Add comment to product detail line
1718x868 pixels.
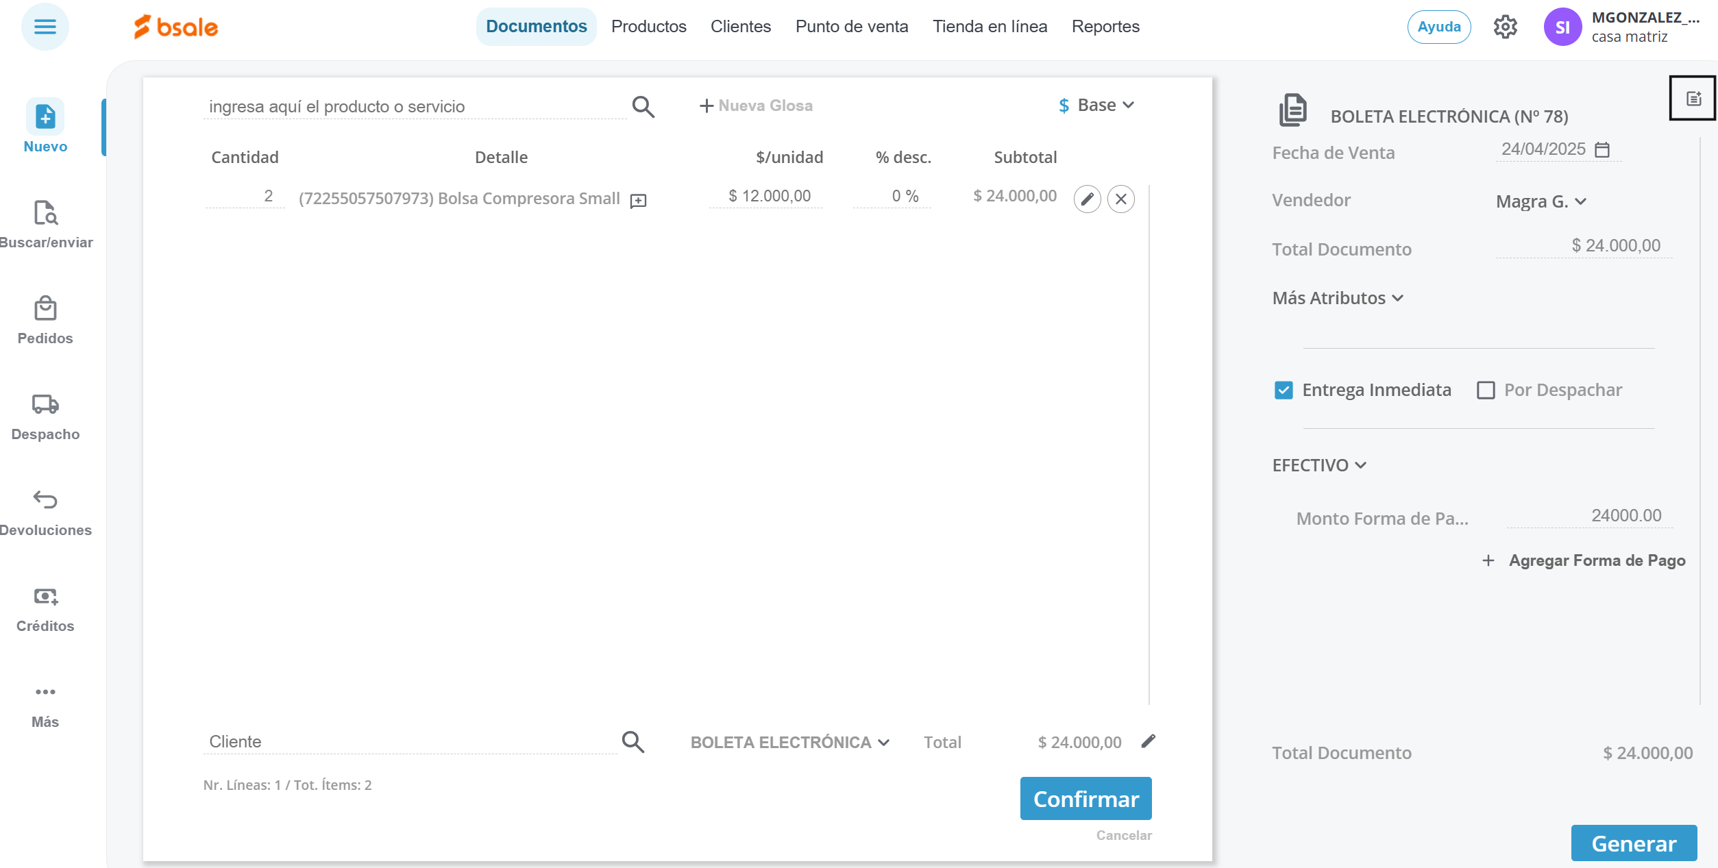(x=638, y=201)
